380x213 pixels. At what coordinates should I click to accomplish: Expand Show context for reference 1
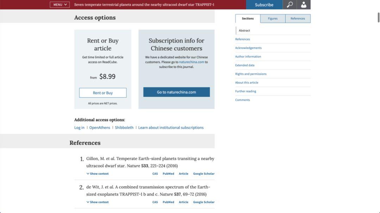(97, 174)
